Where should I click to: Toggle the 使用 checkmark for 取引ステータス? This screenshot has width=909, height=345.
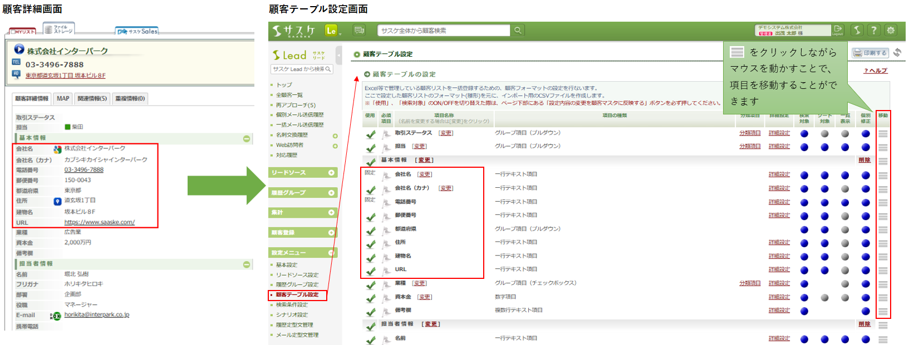370,134
